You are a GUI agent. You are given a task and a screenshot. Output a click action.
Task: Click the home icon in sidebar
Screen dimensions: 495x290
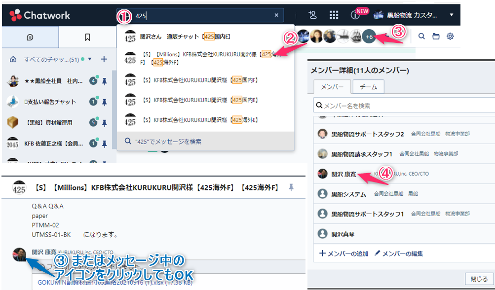(x=13, y=59)
